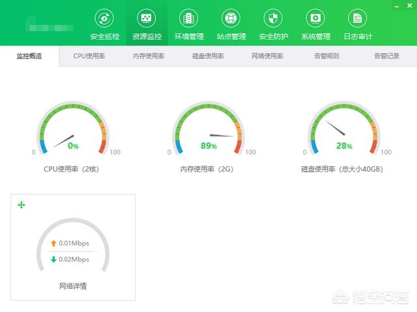Open the 环境管理 environment management icon

[x=189, y=18]
